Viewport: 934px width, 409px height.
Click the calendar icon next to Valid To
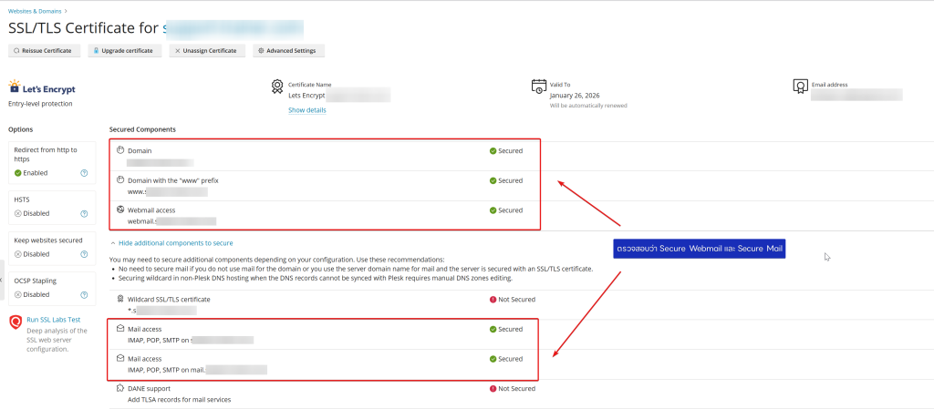538,87
